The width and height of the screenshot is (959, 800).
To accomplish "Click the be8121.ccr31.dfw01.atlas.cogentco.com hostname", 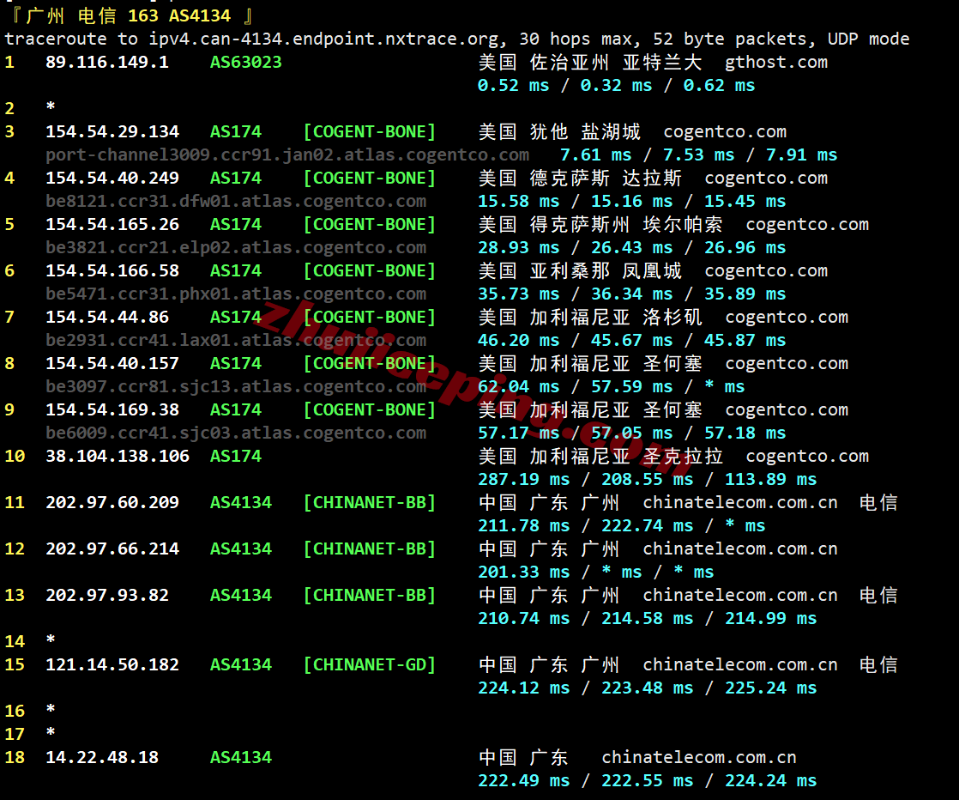I will (x=236, y=202).
